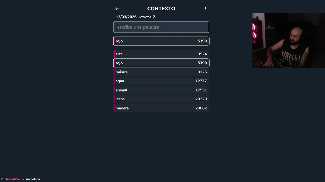Select the latest guess "rojo" above the list
The height and width of the screenshot is (182, 325).
coord(161,41)
